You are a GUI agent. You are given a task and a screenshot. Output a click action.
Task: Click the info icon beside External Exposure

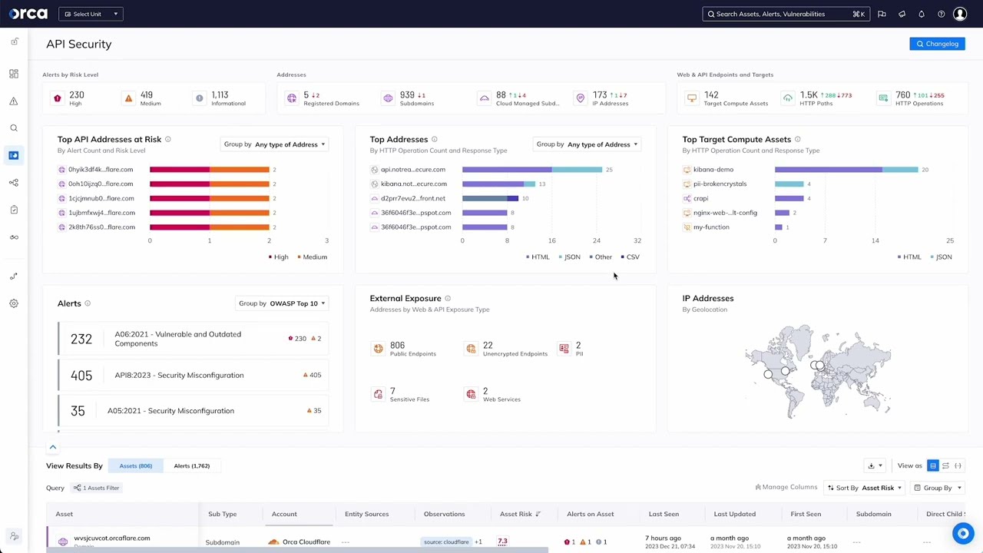pyautogui.click(x=448, y=298)
